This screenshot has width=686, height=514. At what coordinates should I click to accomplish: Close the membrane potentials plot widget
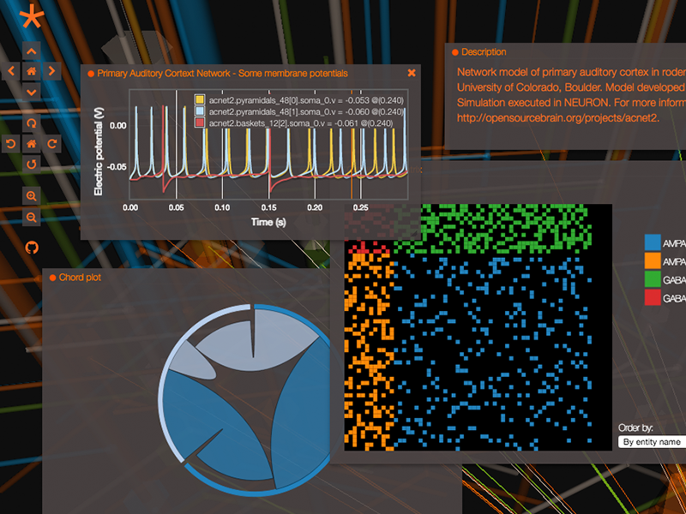(412, 73)
